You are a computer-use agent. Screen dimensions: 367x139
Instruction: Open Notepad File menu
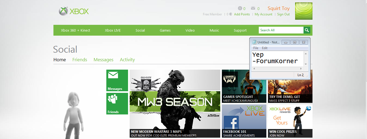tap(256, 48)
